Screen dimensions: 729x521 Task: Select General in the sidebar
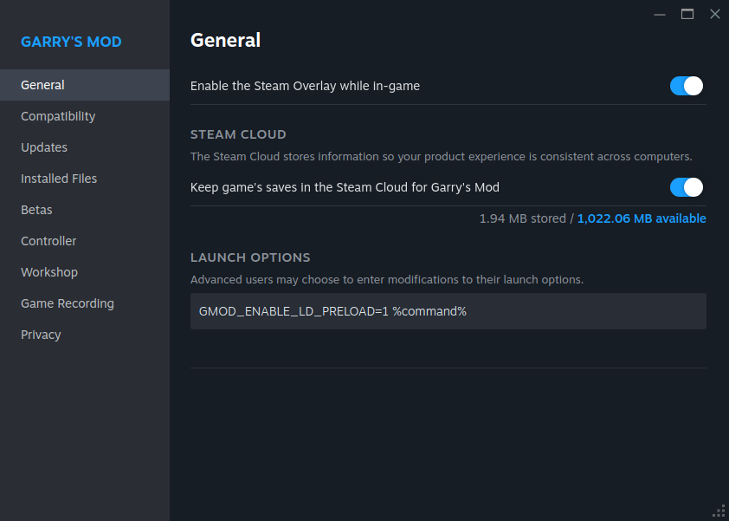point(42,84)
